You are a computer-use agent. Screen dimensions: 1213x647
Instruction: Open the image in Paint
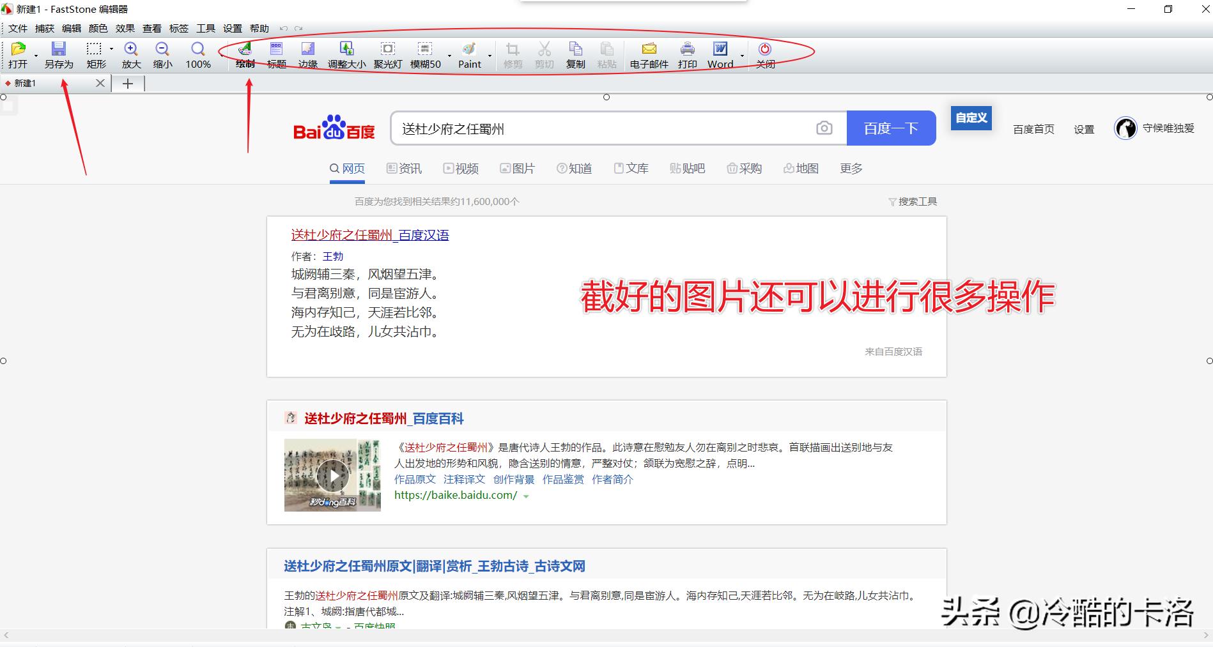click(468, 54)
